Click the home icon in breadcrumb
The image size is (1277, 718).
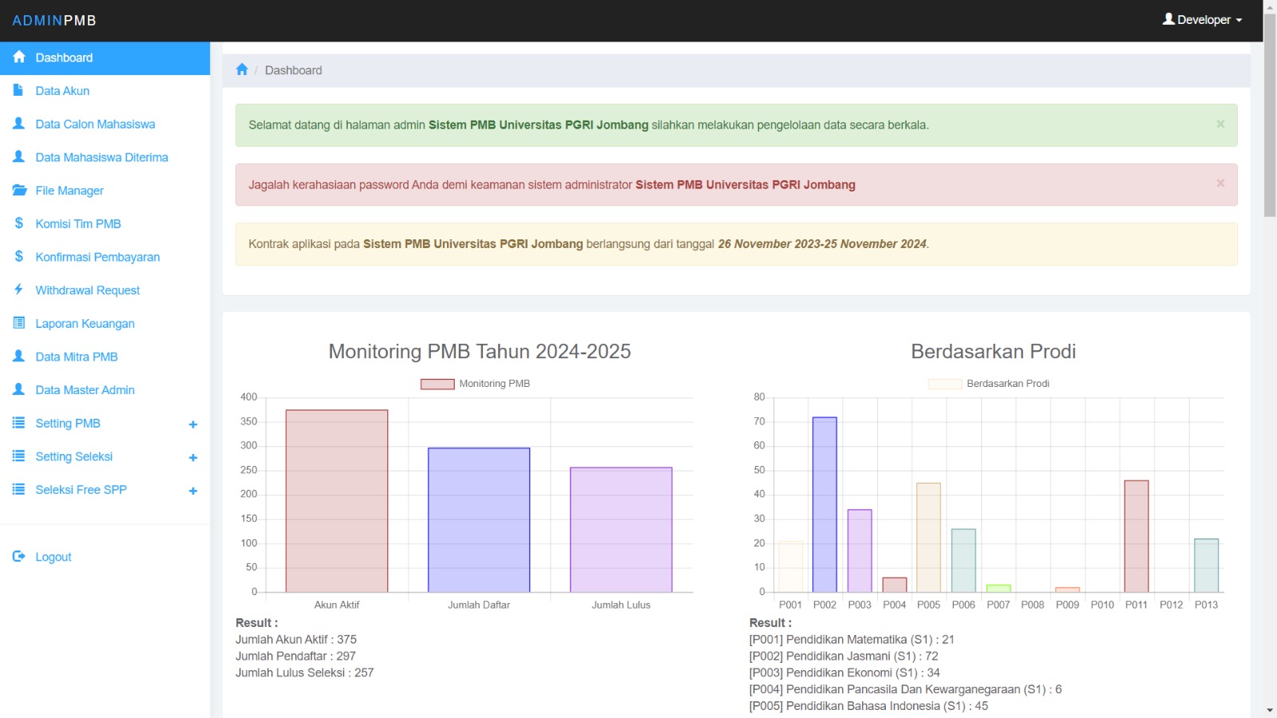coord(242,69)
